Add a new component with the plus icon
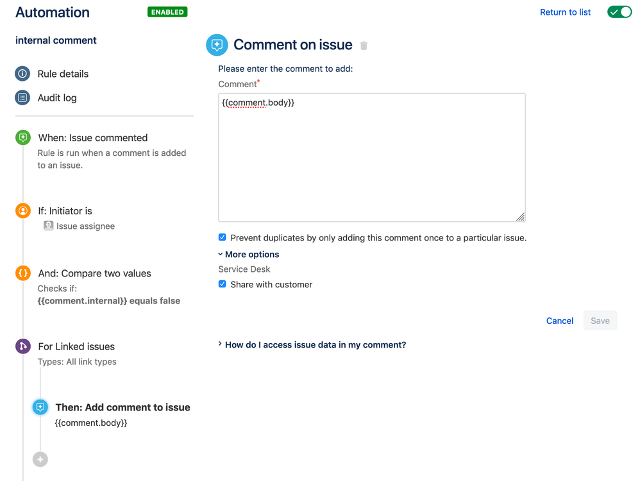640x481 pixels. tap(40, 459)
